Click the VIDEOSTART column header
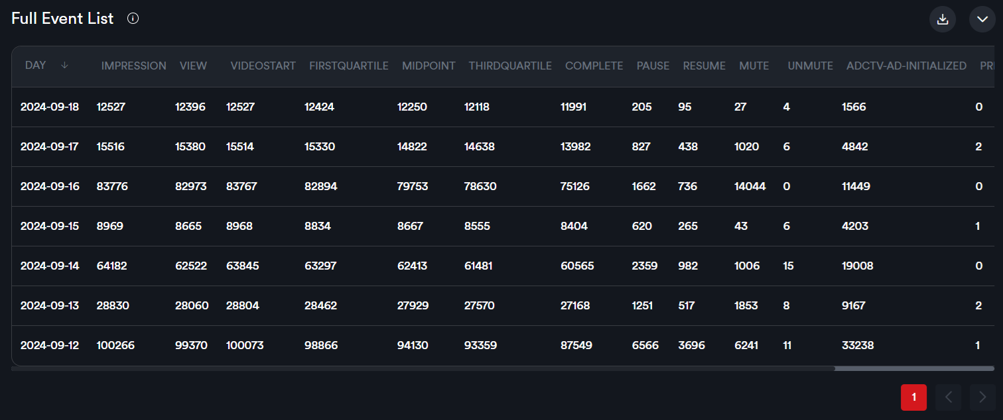Screen dimensions: 1003x420 pos(263,66)
